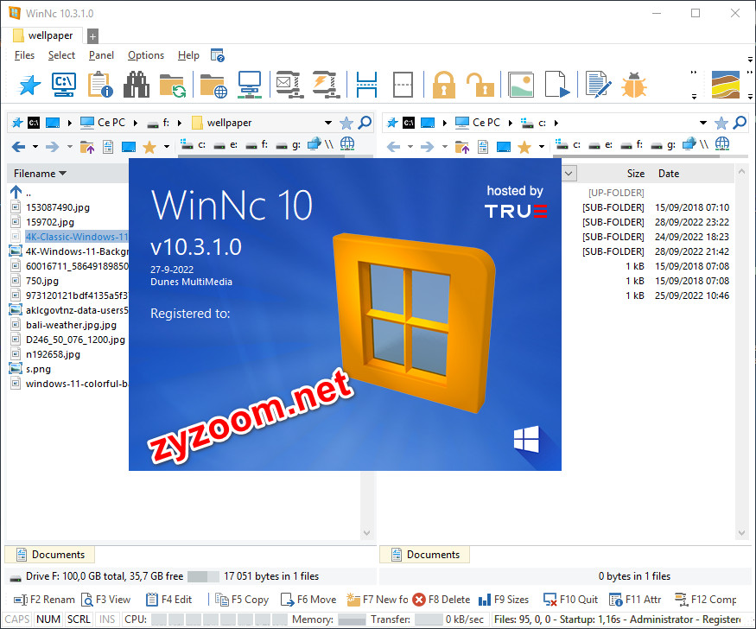Click the F6 Move button
Image resolution: width=756 pixels, height=629 pixels.
click(x=308, y=600)
